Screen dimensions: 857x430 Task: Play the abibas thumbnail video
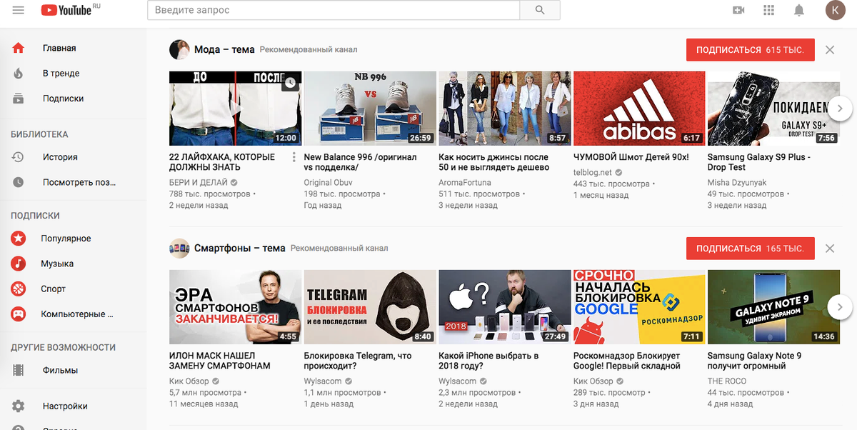click(639, 109)
